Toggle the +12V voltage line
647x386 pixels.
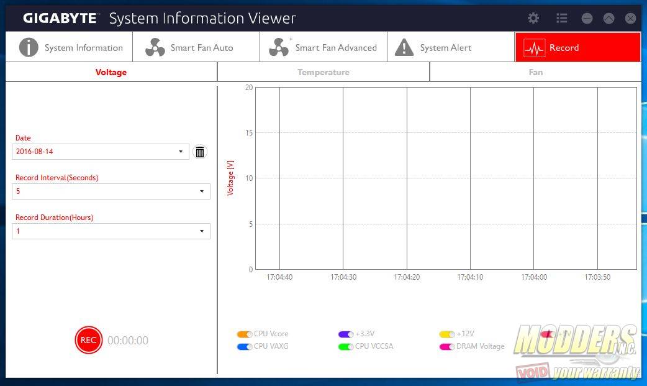point(447,334)
